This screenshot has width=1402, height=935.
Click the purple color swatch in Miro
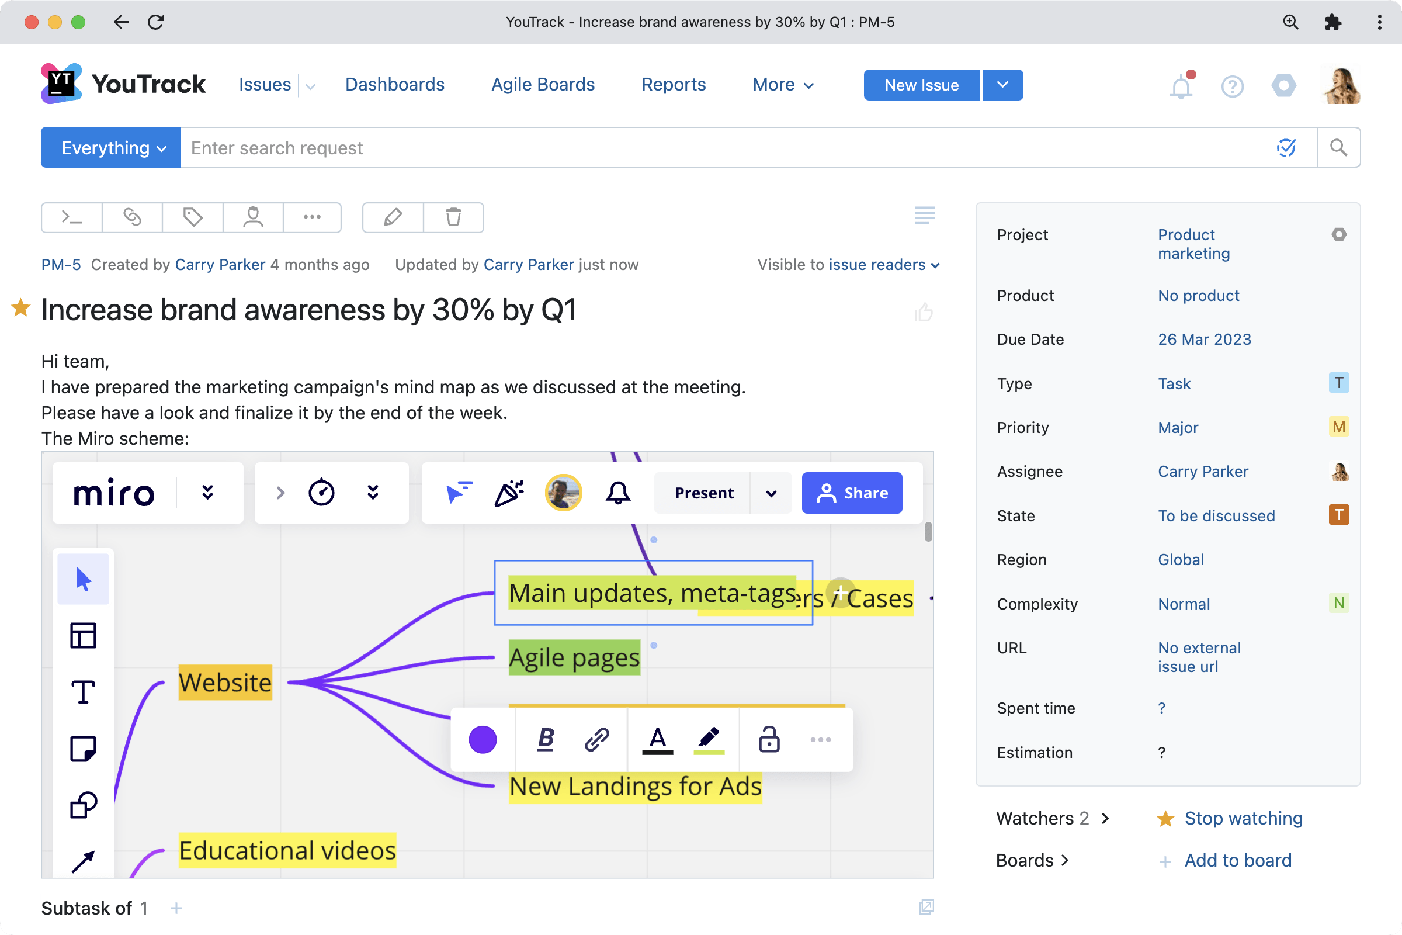tap(483, 739)
